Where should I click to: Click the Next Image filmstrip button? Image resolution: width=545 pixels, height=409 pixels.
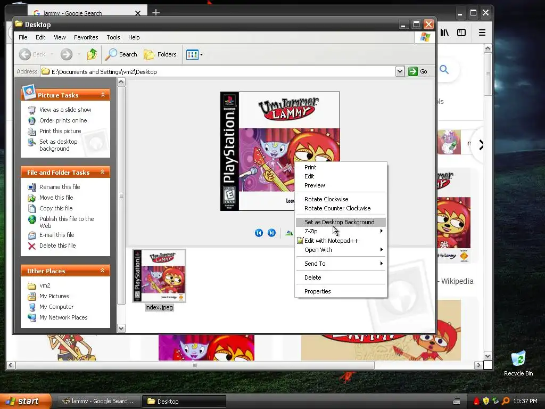[x=272, y=233]
